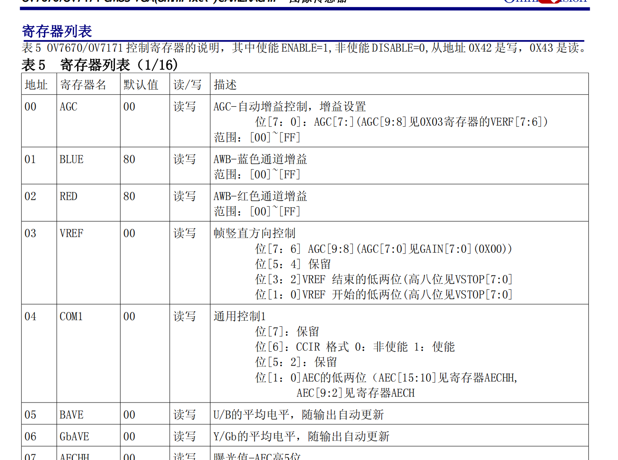Click 读写 in the COM1 row
Screen dimensions: 618x460
[185, 316]
